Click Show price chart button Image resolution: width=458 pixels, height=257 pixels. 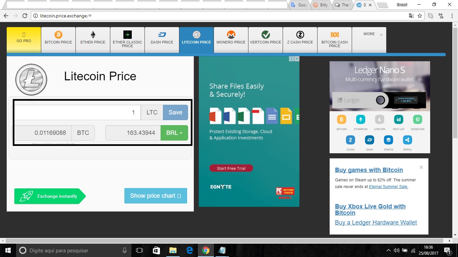[x=156, y=196]
